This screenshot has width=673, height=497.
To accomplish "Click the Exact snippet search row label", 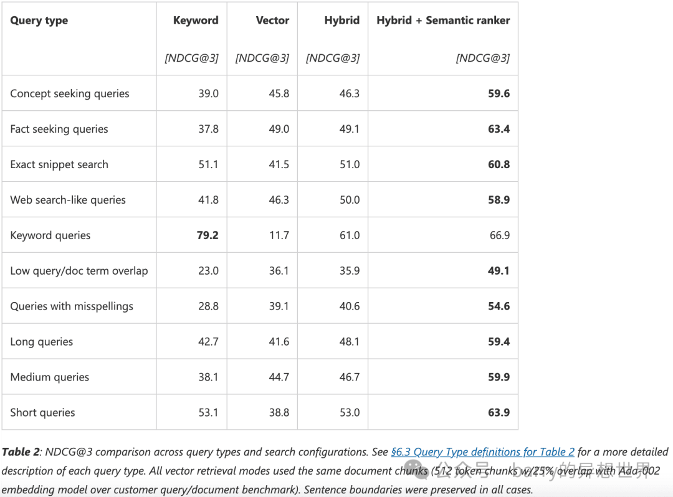I will pos(59,164).
